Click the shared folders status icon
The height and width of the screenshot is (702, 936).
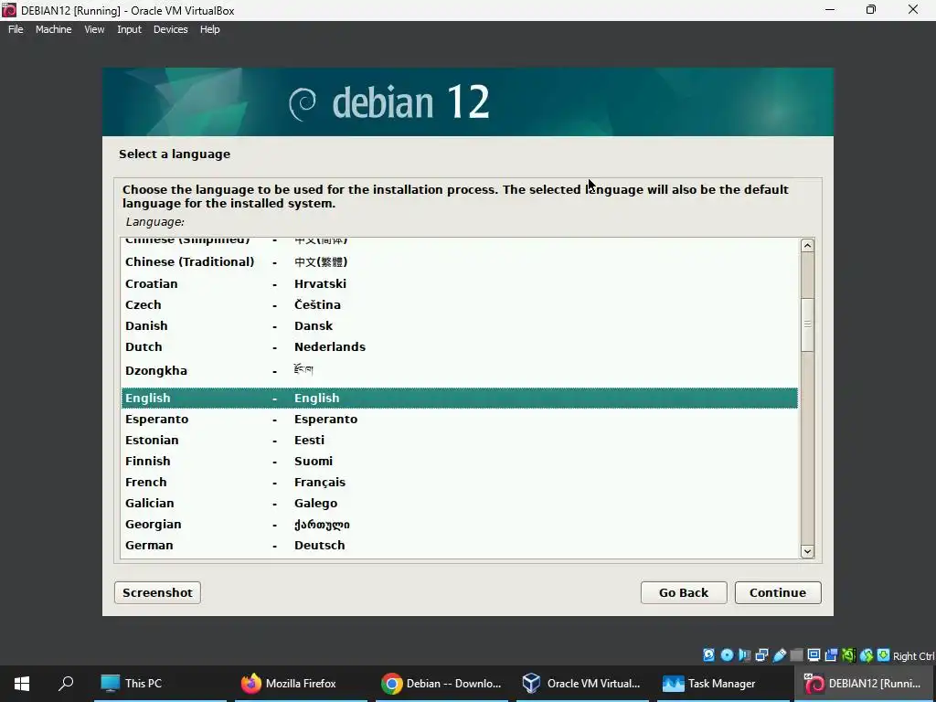(x=796, y=654)
